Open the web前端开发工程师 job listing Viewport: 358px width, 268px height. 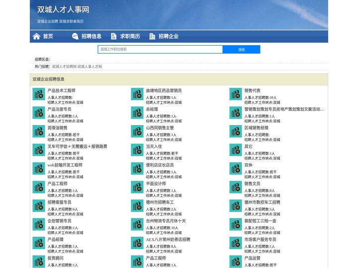[65, 165]
